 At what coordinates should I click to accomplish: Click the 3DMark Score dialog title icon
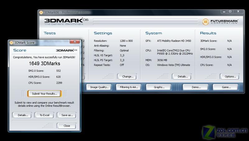click(x=11, y=43)
